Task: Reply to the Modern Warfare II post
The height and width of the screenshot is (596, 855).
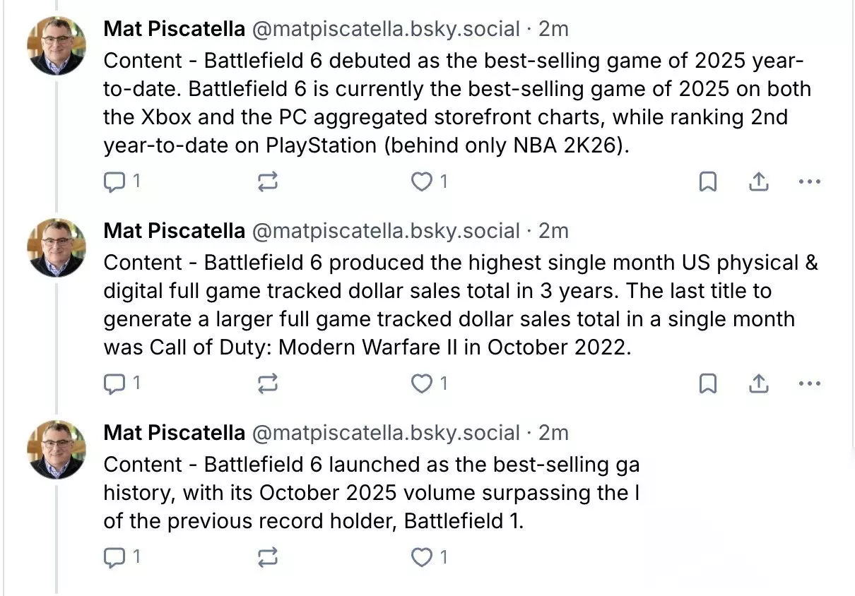Action: (114, 383)
